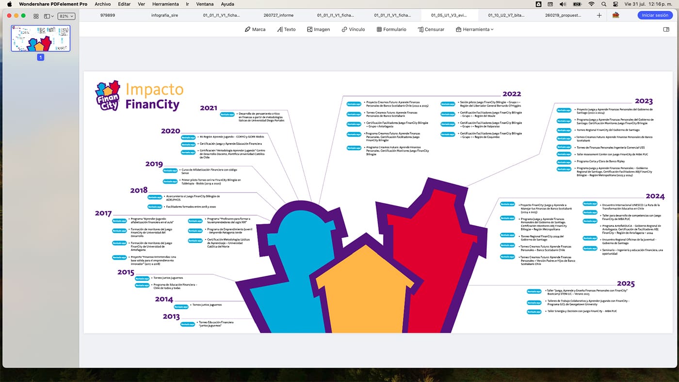Click Revísalo aquí beside Taller Sinergia y Decisión
This screenshot has height=382, width=679.
[534, 311]
